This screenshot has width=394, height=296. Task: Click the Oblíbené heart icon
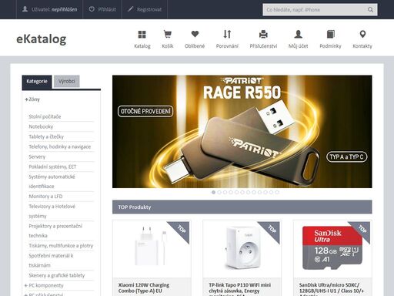[195, 34]
